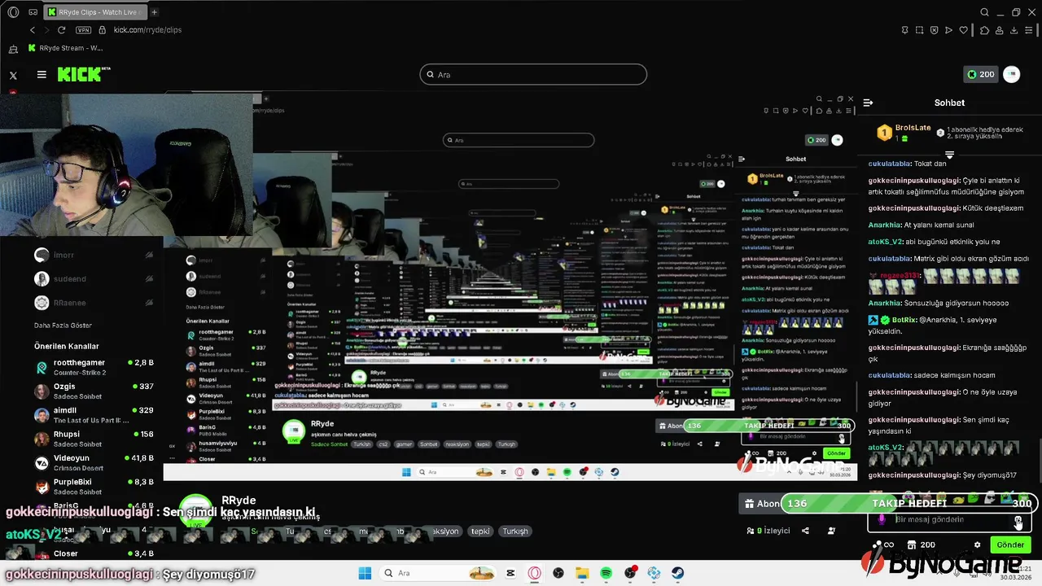Viewport: 1042px width, 586px height.
Task: Open the easy setup menu at the toolbar's end
Action: (x=1030, y=30)
